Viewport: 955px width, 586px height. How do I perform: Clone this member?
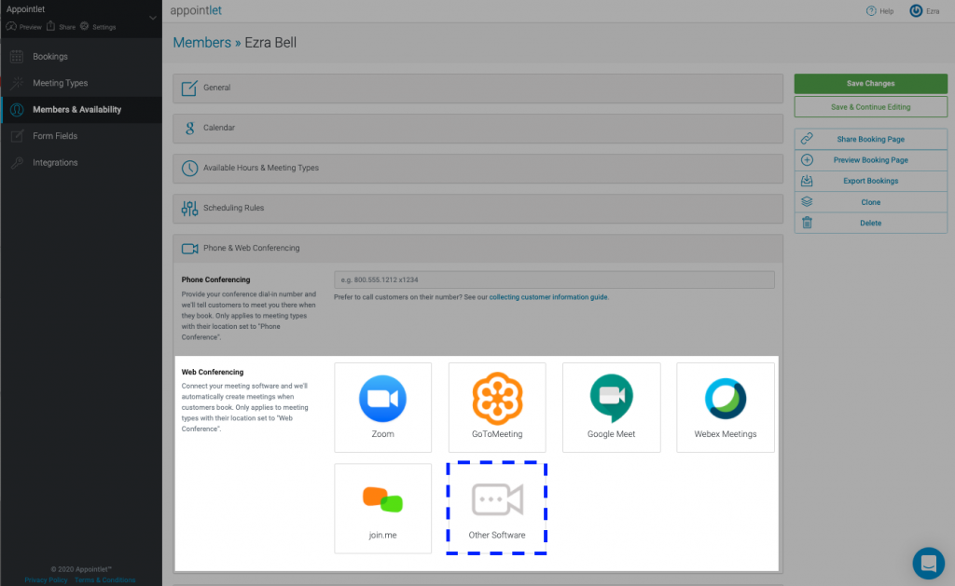[870, 202]
